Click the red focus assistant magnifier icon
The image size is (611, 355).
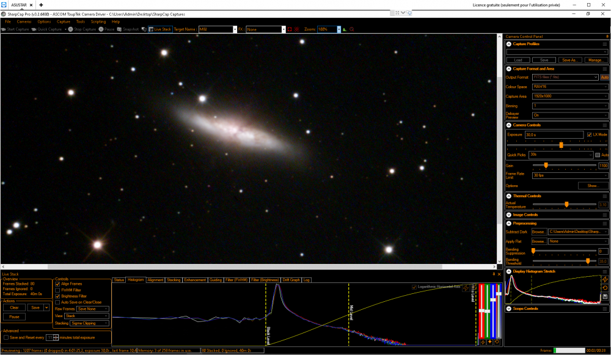[x=352, y=29]
